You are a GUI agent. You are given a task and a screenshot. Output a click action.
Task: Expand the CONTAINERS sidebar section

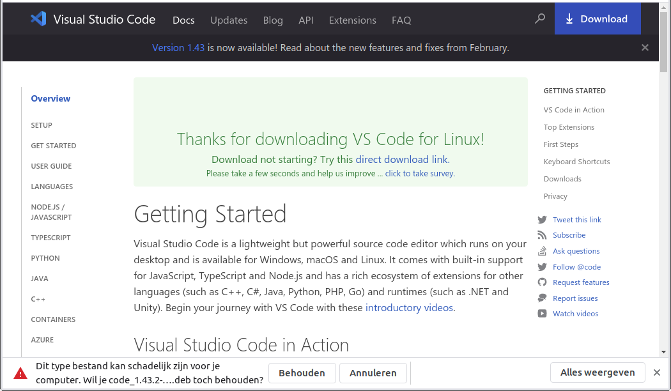(x=53, y=319)
